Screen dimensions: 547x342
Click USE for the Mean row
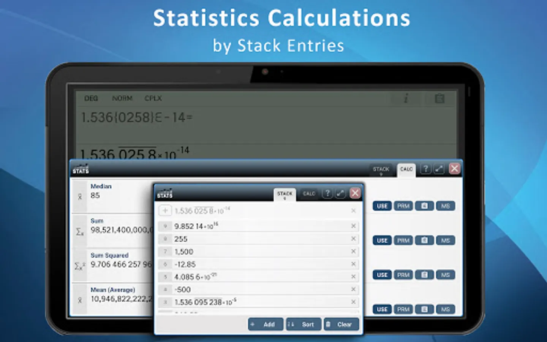click(x=382, y=309)
